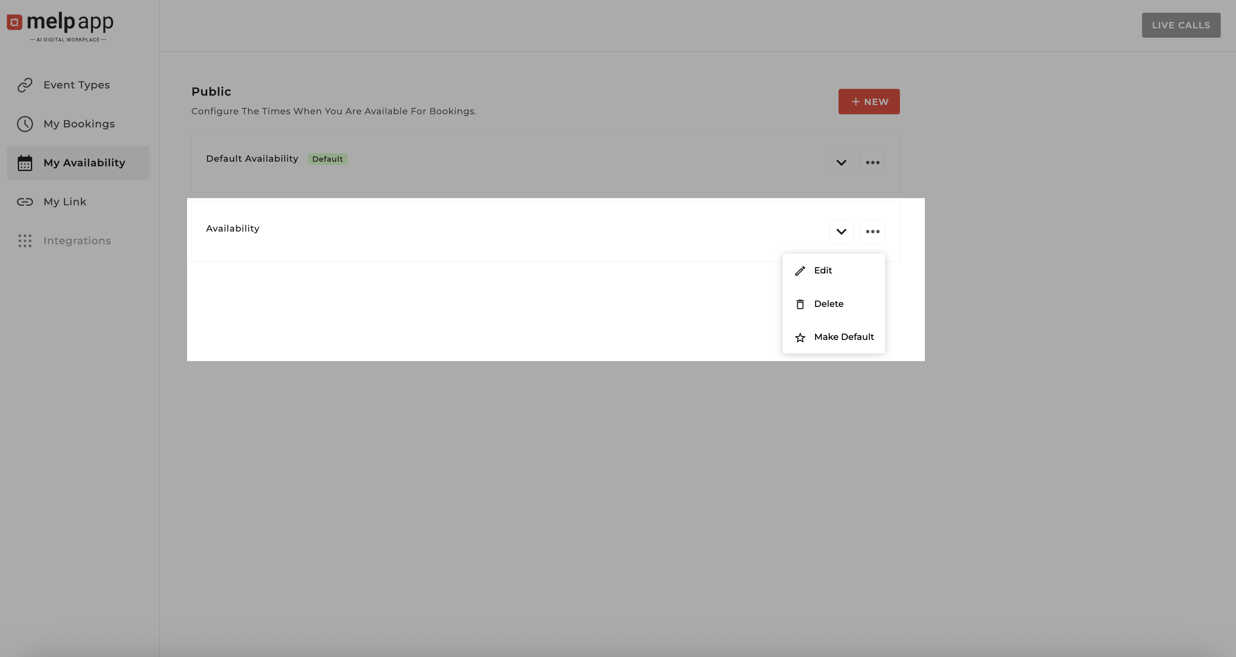This screenshot has width=1236, height=657.
Task: Click the green Default badge
Action: pyautogui.click(x=328, y=158)
